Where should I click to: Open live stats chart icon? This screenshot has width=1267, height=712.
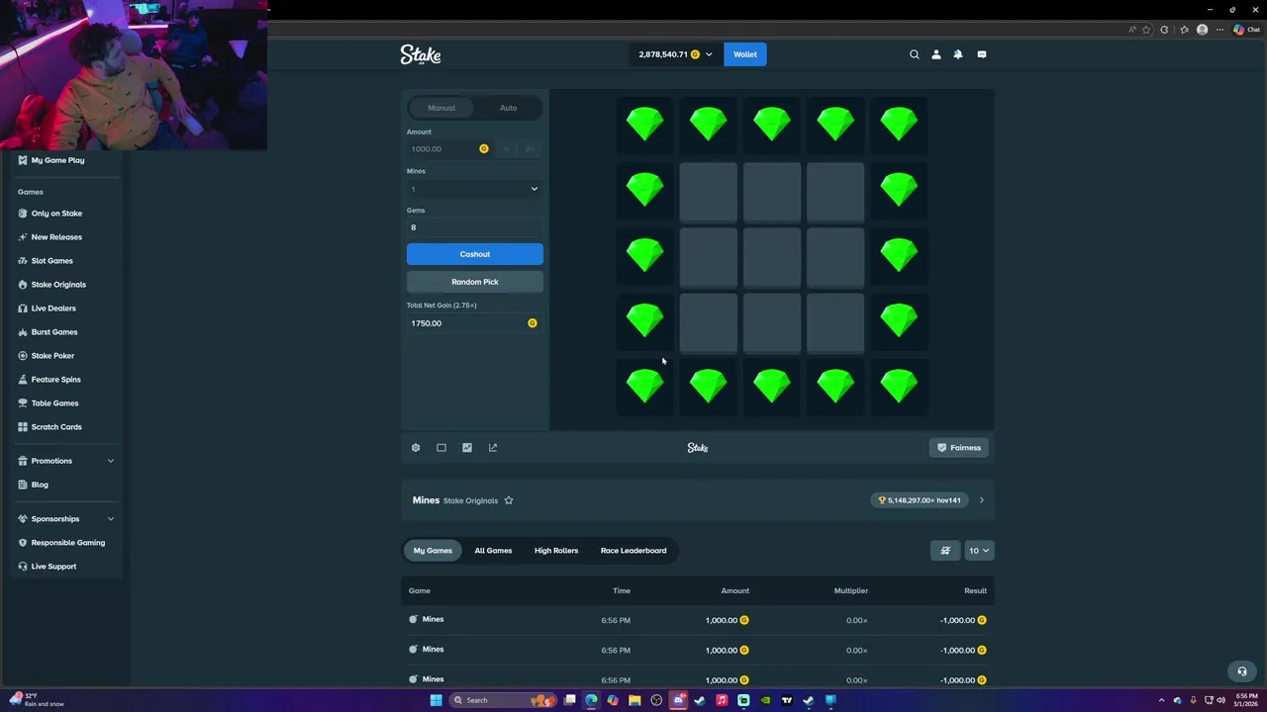click(x=467, y=448)
